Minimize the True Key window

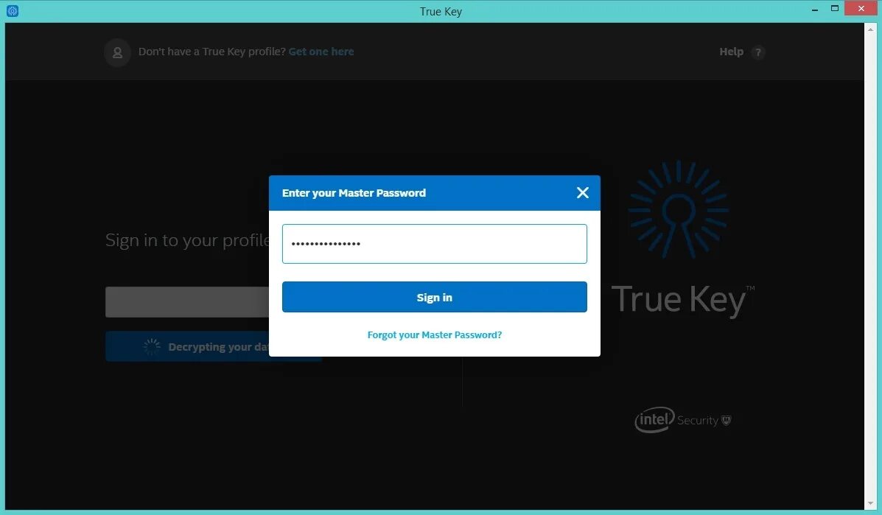pyautogui.click(x=814, y=9)
